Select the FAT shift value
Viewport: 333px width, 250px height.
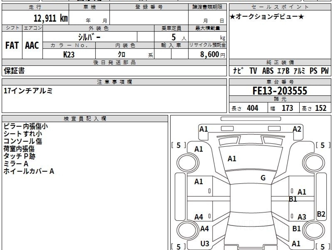pos(12,46)
